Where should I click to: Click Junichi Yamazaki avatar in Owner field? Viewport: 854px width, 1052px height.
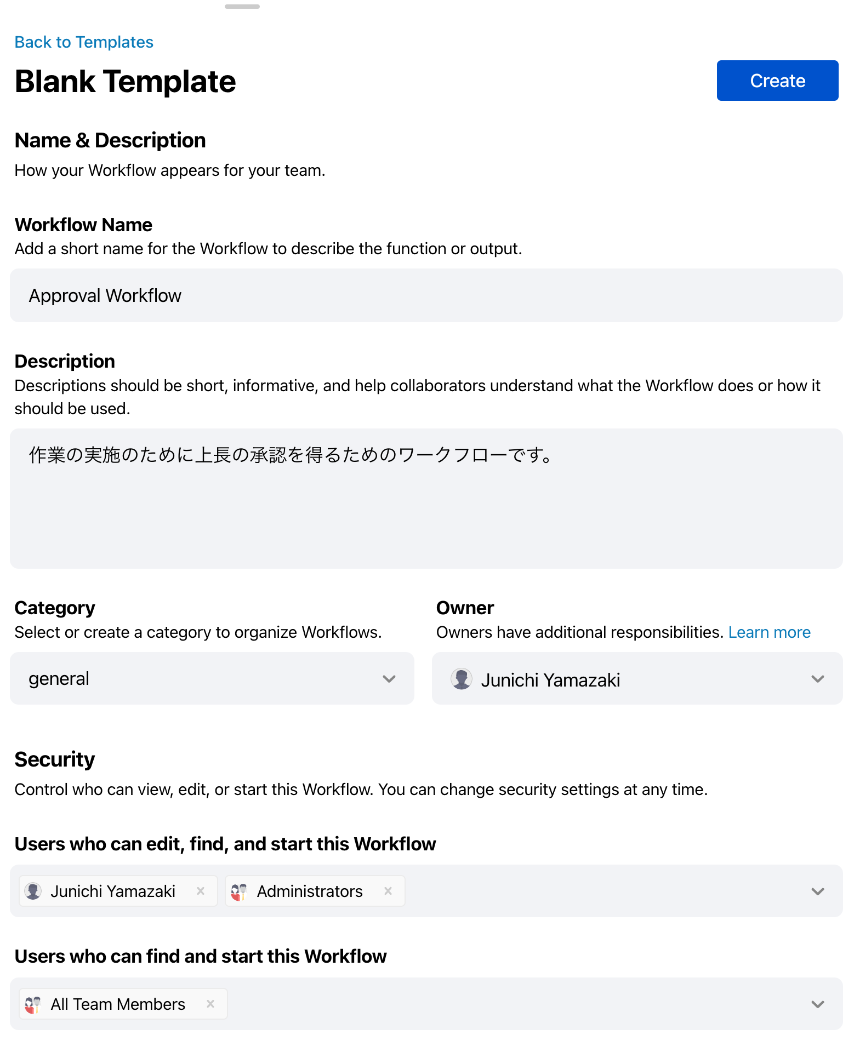tap(462, 679)
